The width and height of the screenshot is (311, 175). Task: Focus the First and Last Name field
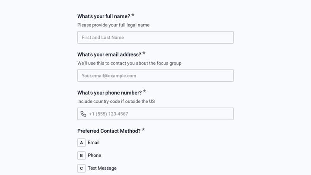point(155,37)
